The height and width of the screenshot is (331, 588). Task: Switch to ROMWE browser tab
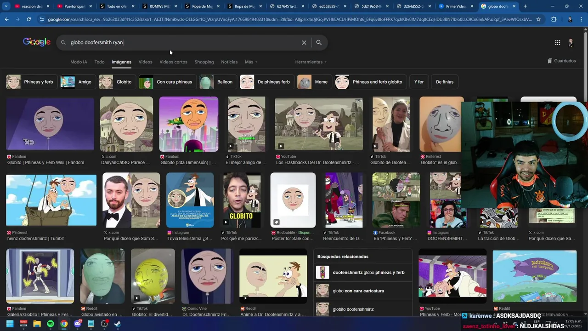(159, 6)
